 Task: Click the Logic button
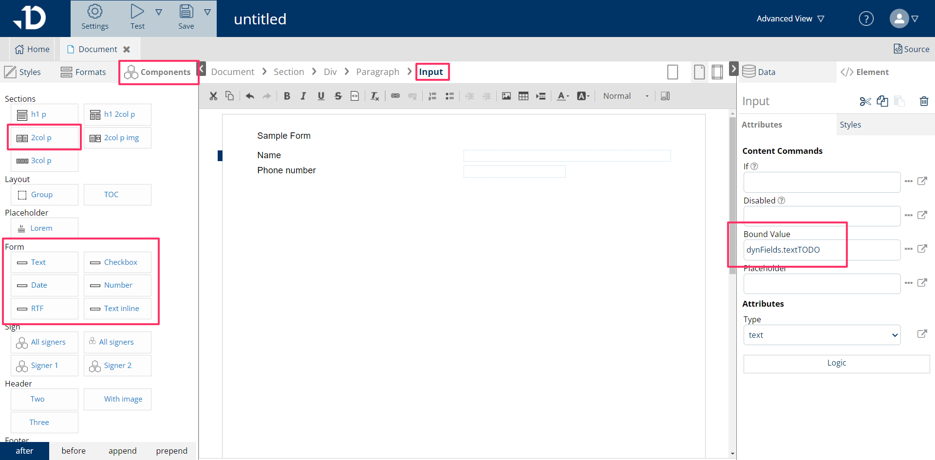[836, 363]
